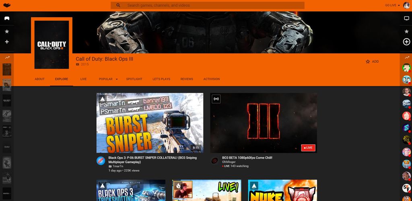The width and height of the screenshot is (412, 201).
Task: Switch to the ABOUT tab
Action: pos(40,79)
